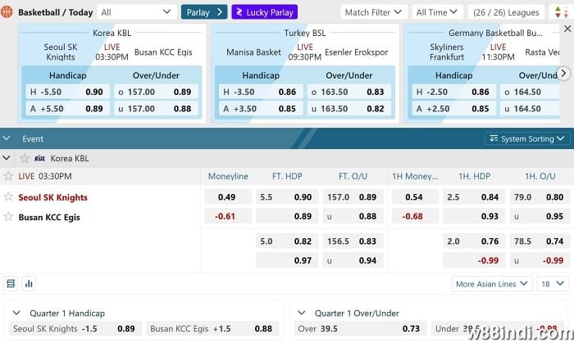Viewport: 574px width, 343px height.
Task: Click the basketball sport icon
Action: click(8, 12)
